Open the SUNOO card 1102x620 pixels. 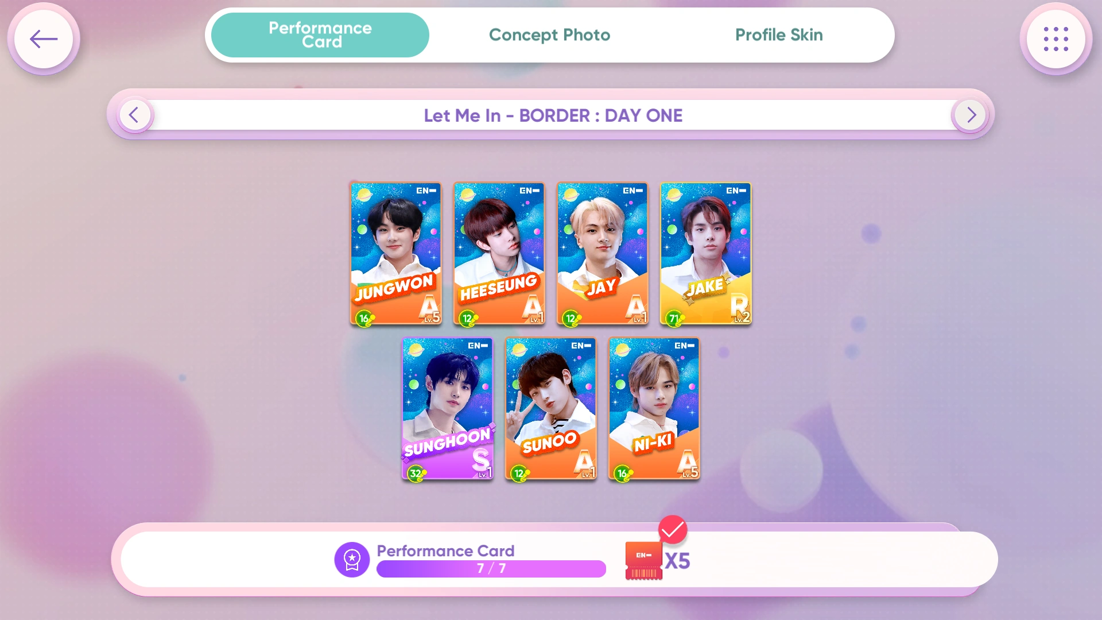click(551, 409)
